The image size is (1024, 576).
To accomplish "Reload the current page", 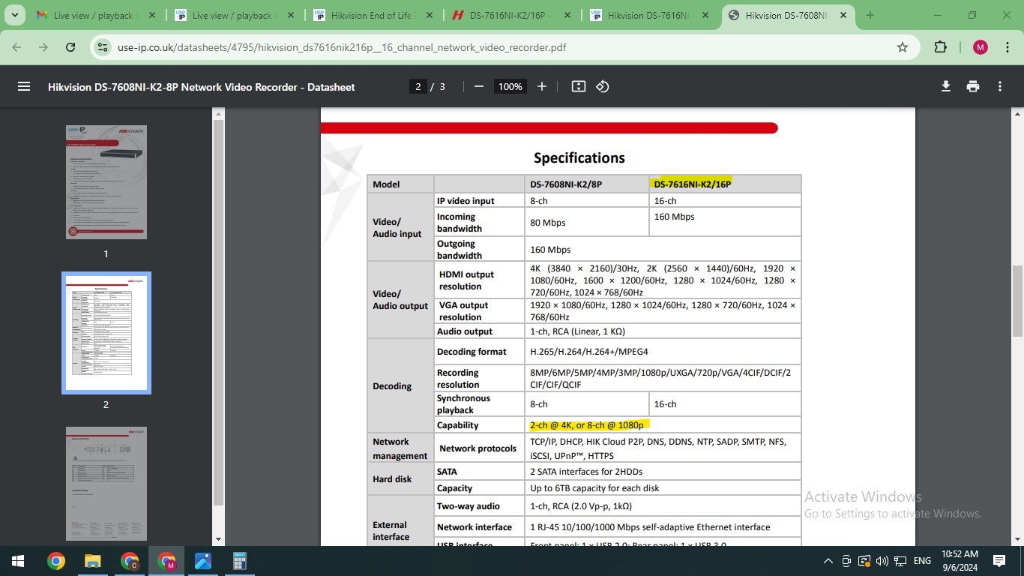I will tap(70, 47).
